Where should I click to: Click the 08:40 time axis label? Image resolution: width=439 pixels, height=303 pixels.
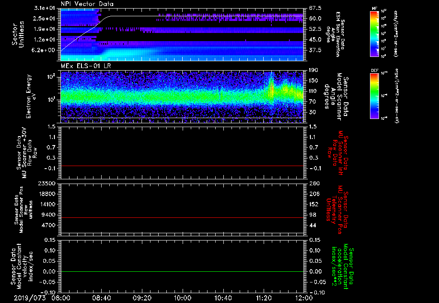tap(102, 297)
